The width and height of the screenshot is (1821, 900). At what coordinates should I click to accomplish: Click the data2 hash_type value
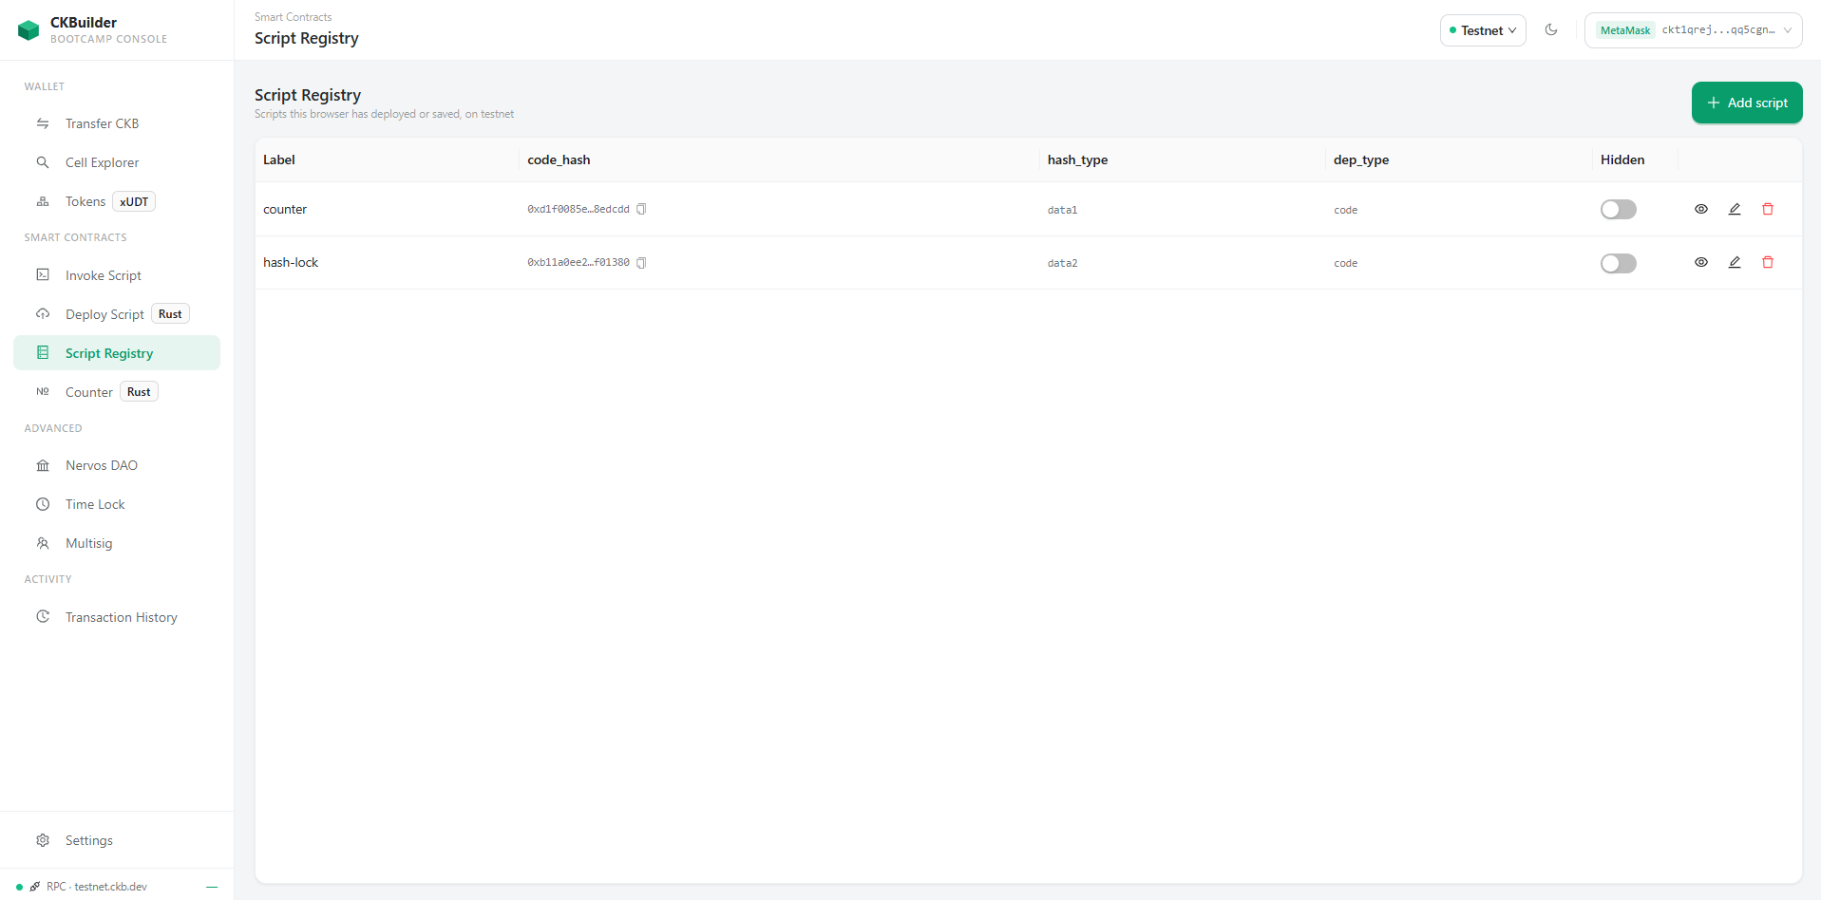[1062, 263]
